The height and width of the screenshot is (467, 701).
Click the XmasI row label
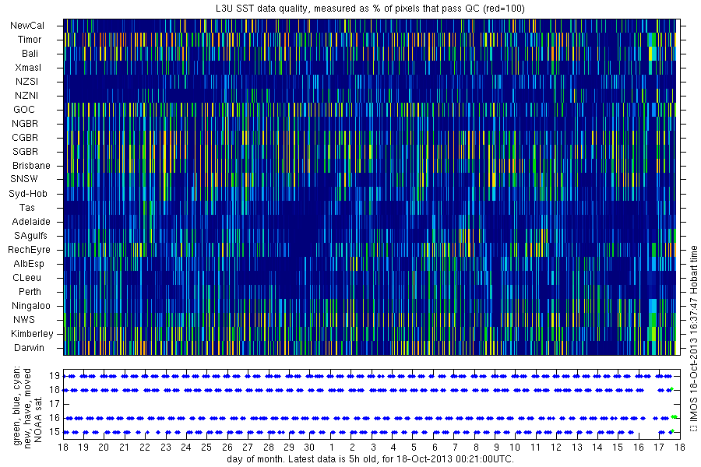[x=28, y=68]
